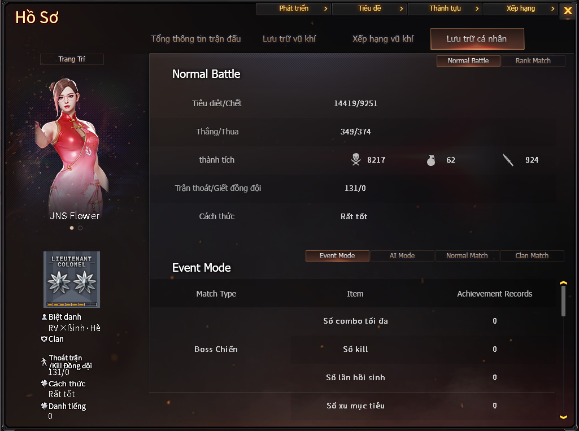This screenshot has width=579, height=431.
Task: Click the Event Mode list scrollbar handle
Action: (564, 301)
